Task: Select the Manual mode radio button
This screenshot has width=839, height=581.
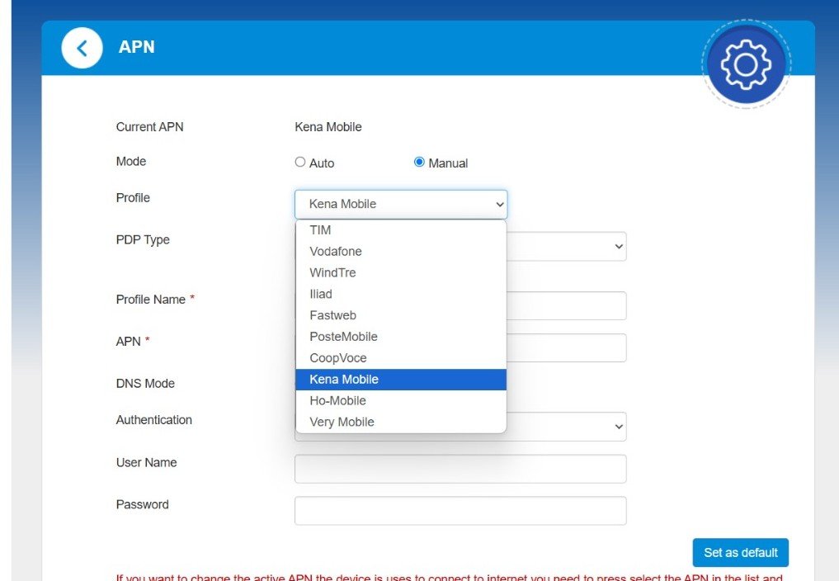Action: tap(419, 163)
